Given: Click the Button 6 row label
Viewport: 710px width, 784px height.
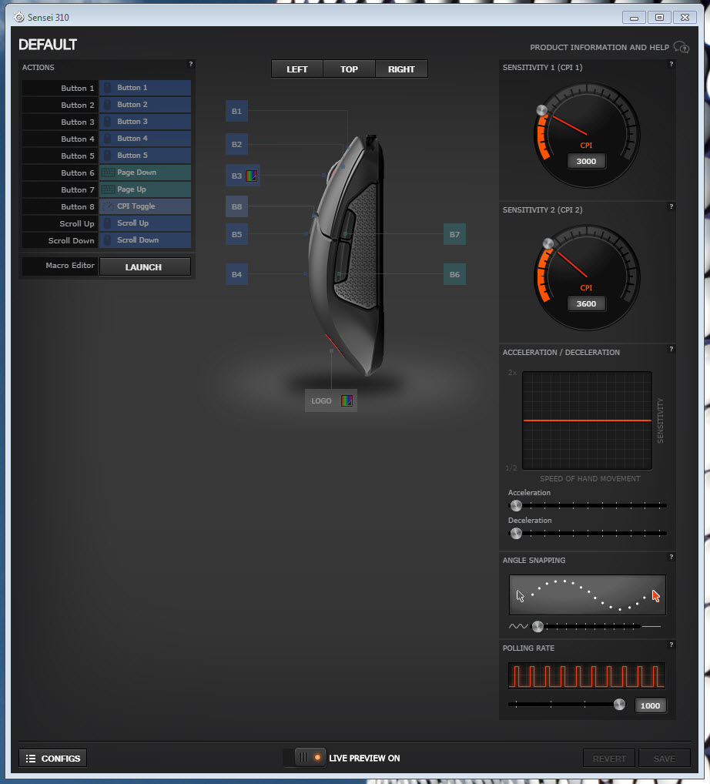Looking at the screenshot, I should click(78, 173).
